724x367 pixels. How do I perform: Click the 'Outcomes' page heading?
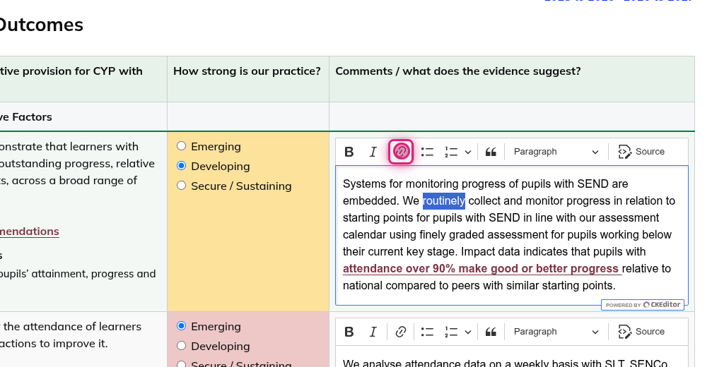(42, 25)
